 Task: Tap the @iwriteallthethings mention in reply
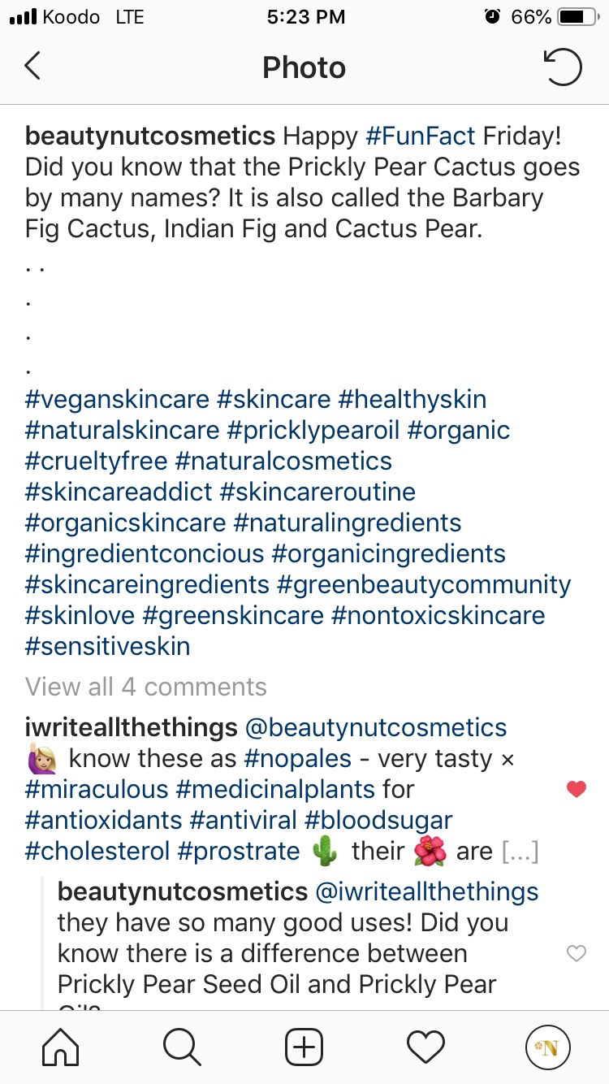point(426,891)
